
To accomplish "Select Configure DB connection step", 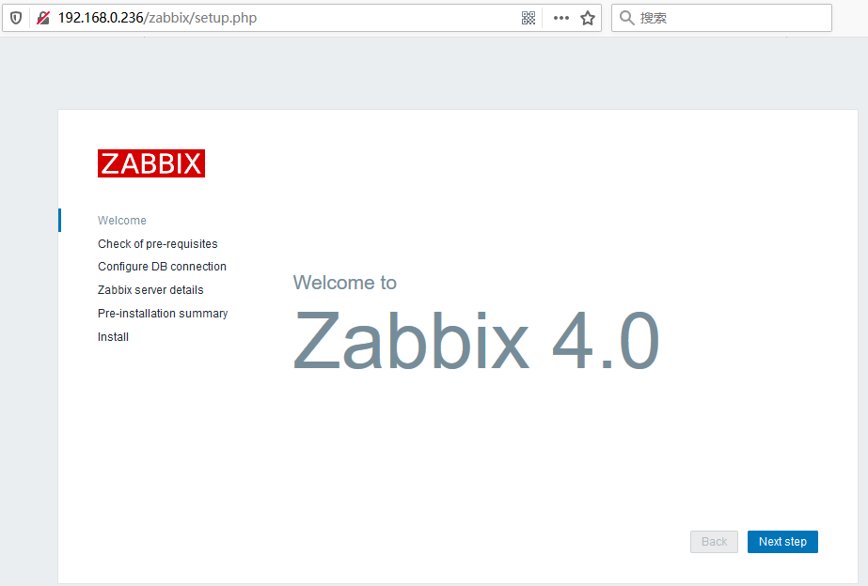I will (x=162, y=267).
